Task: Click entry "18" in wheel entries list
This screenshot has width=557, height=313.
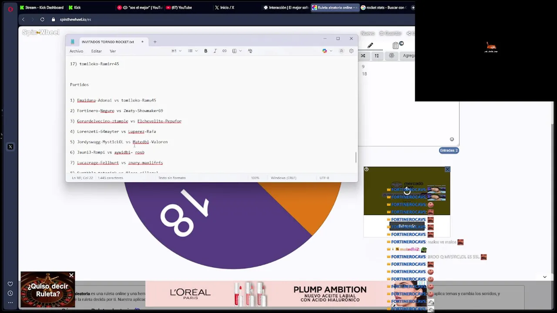Action: pos(364,74)
